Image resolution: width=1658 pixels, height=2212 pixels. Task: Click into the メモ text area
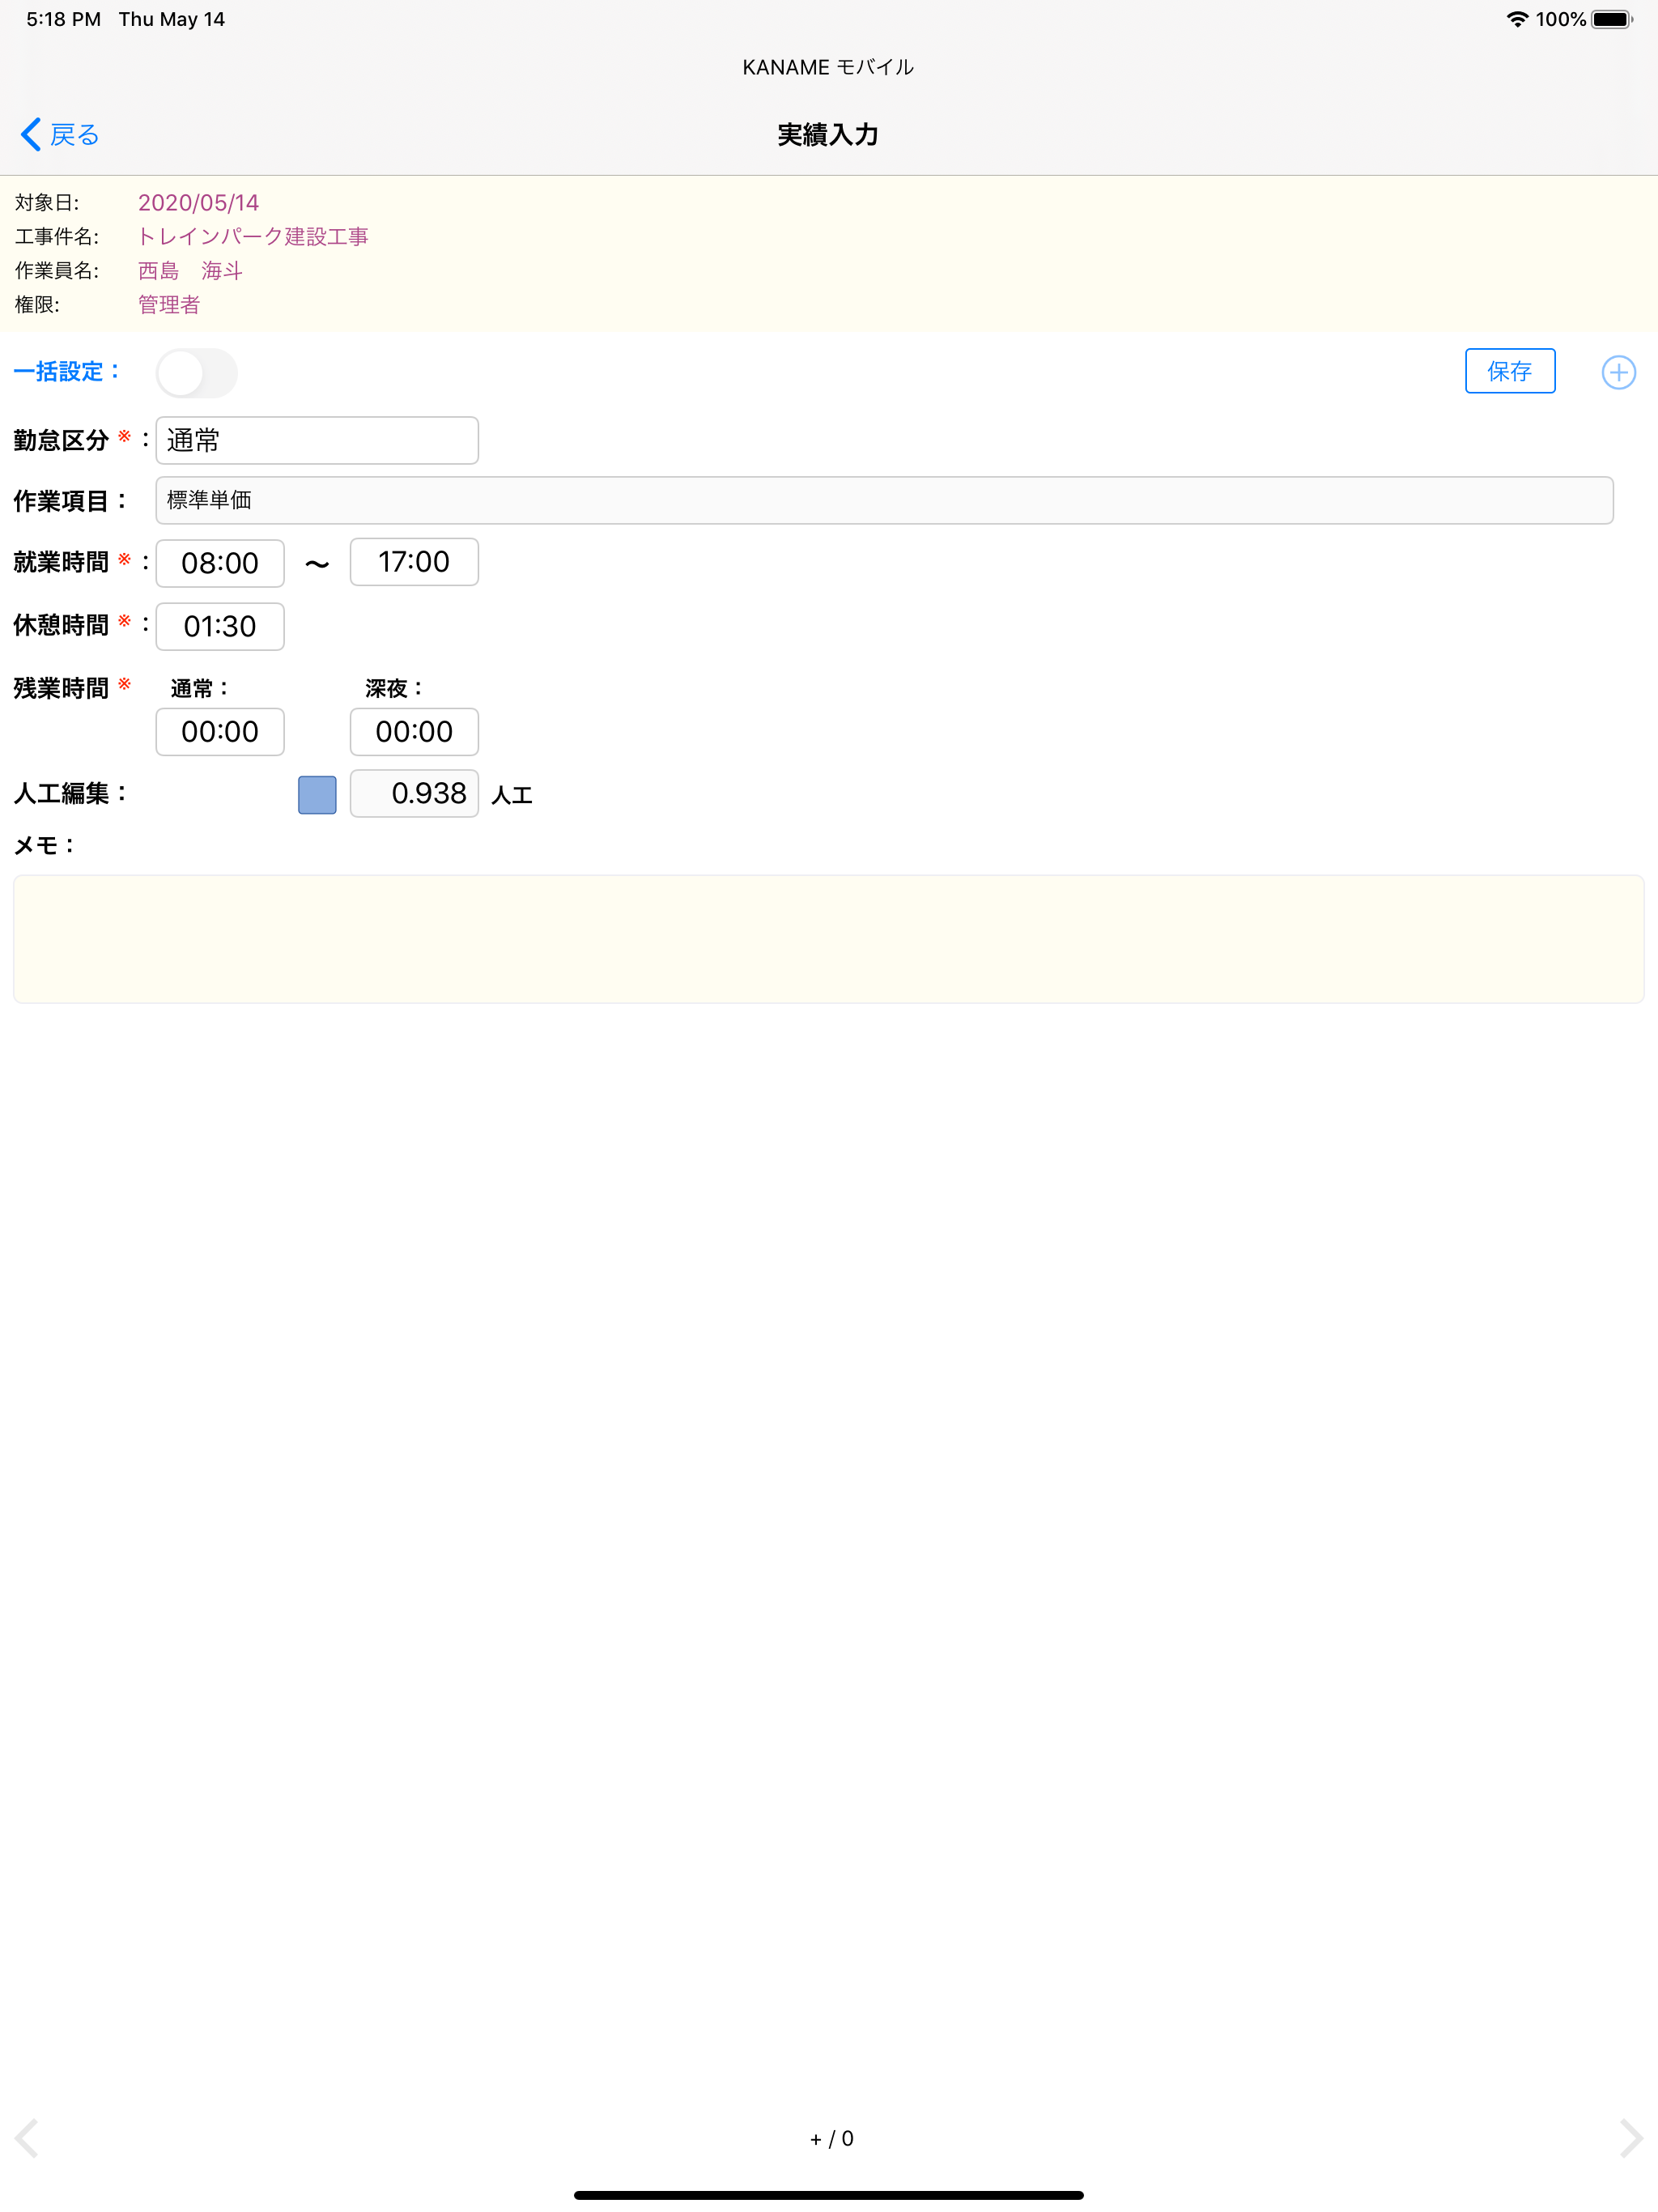point(828,939)
